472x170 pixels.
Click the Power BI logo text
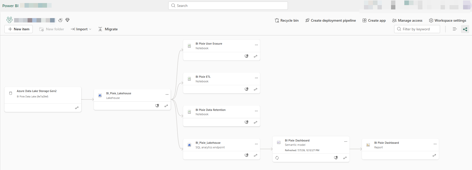(x=10, y=6)
